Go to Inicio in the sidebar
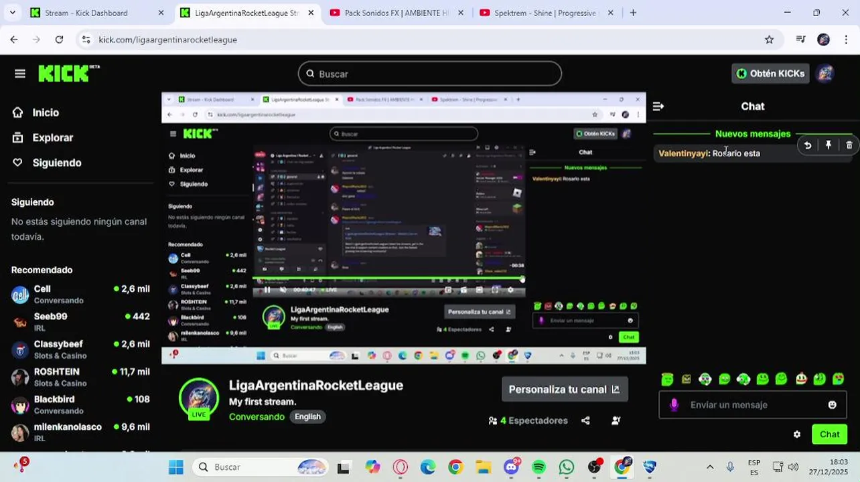 pos(46,112)
